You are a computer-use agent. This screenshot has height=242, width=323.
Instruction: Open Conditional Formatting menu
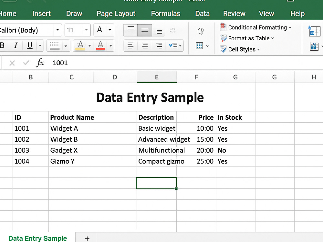click(x=260, y=27)
